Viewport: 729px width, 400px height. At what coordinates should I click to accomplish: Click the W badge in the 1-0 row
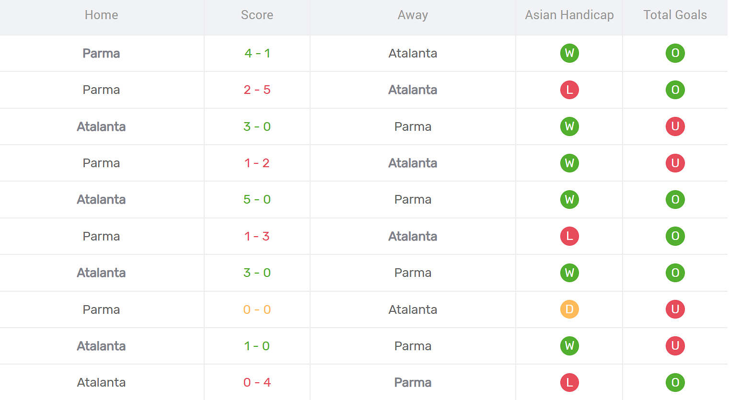(569, 346)
